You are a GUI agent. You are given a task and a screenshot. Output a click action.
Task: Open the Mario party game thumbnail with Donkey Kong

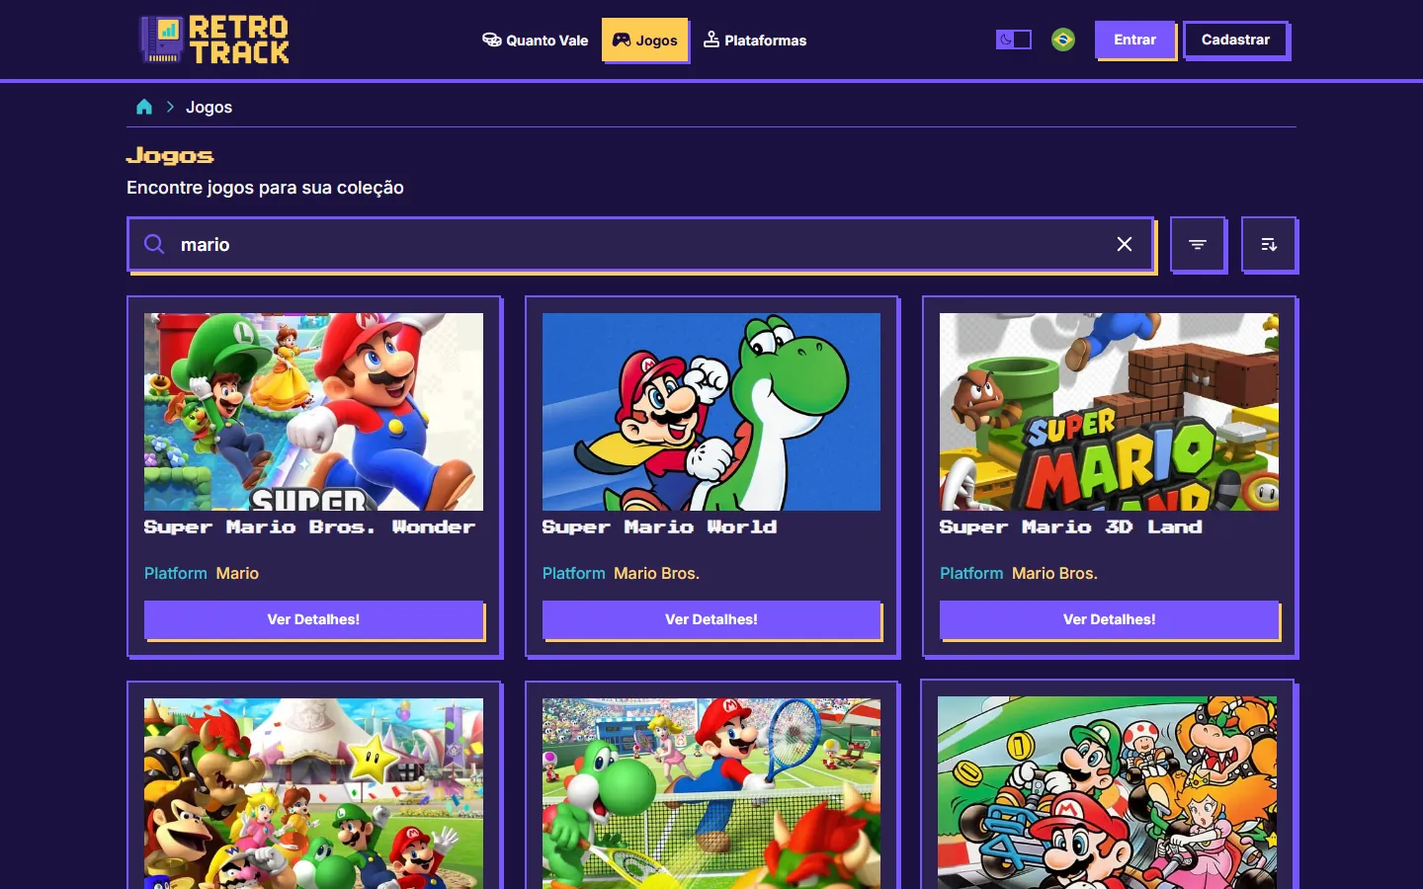coord(313,793)
